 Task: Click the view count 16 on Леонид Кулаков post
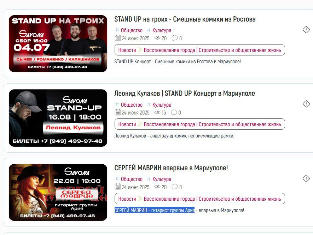click(x=164, y=113)
